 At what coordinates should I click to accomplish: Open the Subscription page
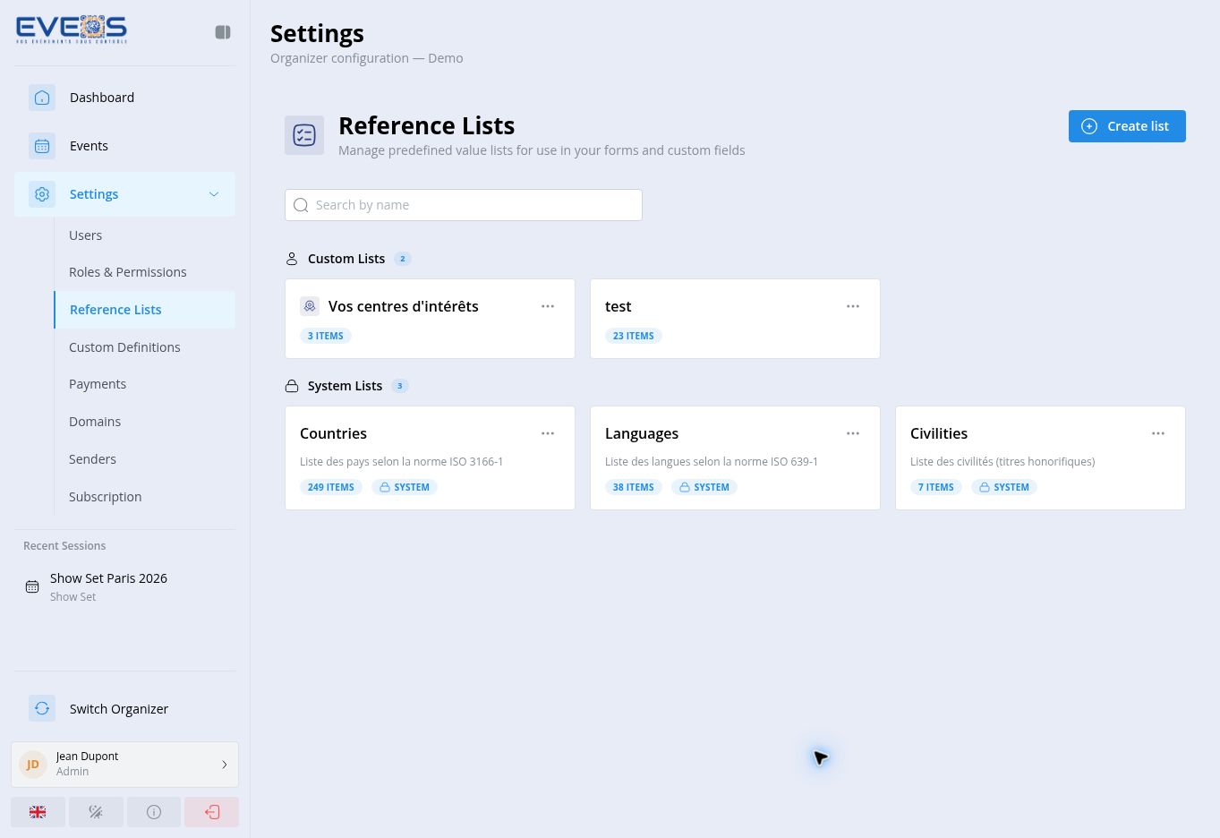(x=145, y=497)
